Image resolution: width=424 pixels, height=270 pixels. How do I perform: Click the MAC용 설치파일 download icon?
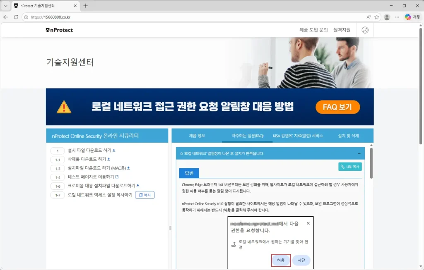129,168
